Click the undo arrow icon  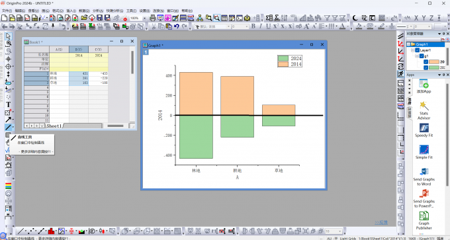(177, 26)
